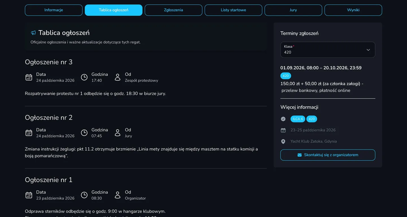Click person icon next to Zespół protestowy
Image resolution: width=407 pixels, height=217 pixels.
click(118, 77)
